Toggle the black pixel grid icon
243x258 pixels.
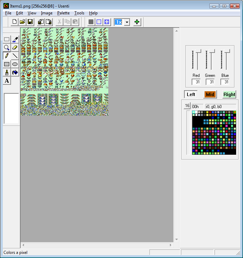[91, 22]
